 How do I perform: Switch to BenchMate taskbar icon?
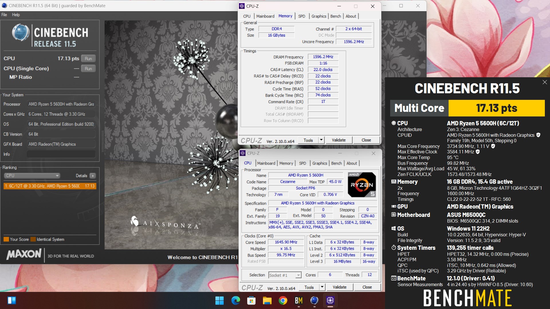[298, 300]
